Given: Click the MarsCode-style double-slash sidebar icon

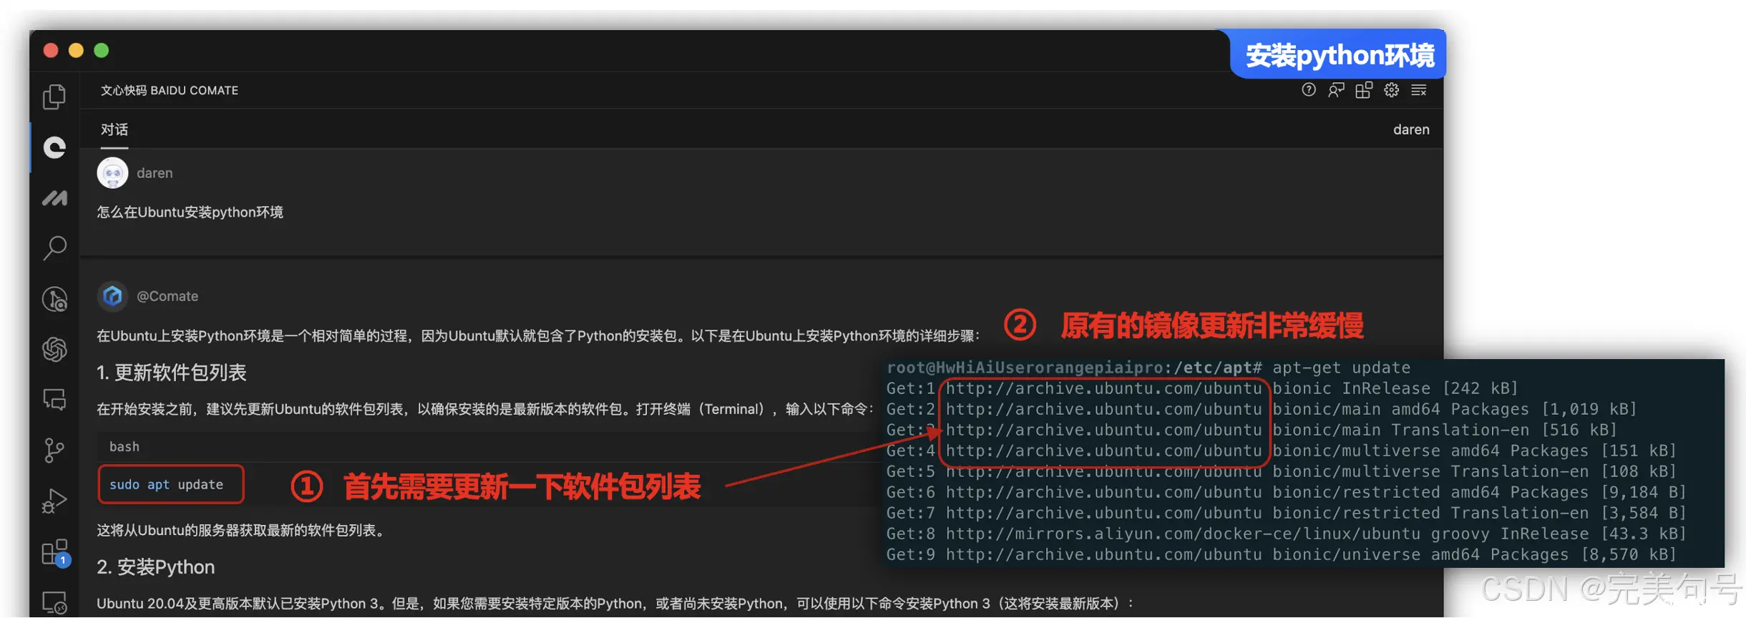Looking at the screenshot, I should [x=54, y=198].
